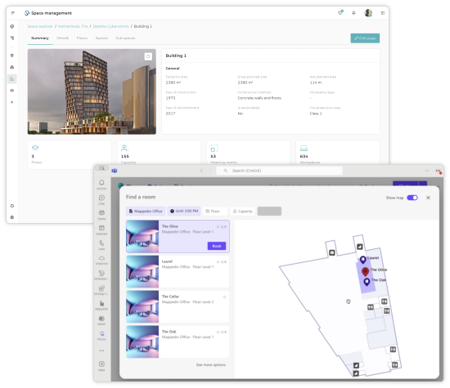450x388 pixels.
Task: Click the Space explorer breadcrumb
Action: (x=40, y=26)
